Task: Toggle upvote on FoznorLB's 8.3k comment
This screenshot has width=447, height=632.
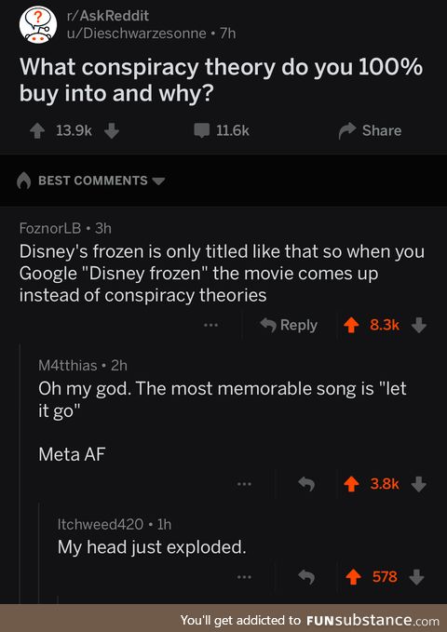Action: [x=351, y=325]
